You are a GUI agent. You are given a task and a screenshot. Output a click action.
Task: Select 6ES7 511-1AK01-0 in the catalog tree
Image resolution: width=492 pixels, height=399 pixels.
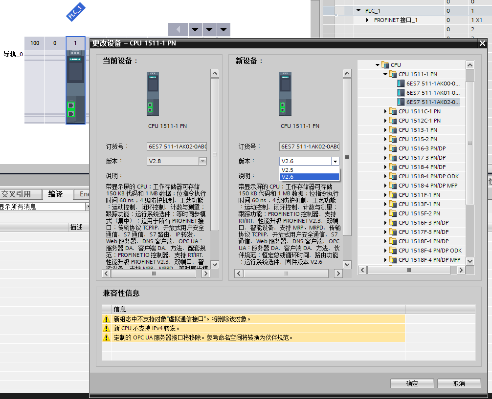click(x=432, y=93)
